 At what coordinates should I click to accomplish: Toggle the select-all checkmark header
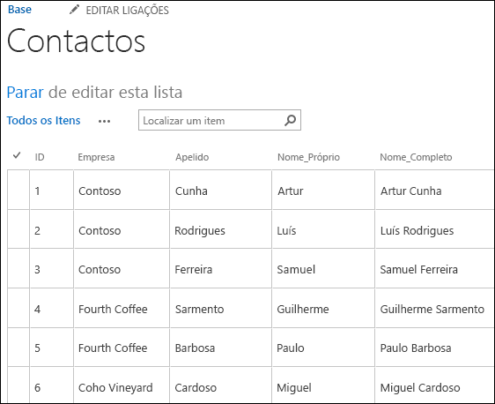pyautogui.click(x=17, y=155)
